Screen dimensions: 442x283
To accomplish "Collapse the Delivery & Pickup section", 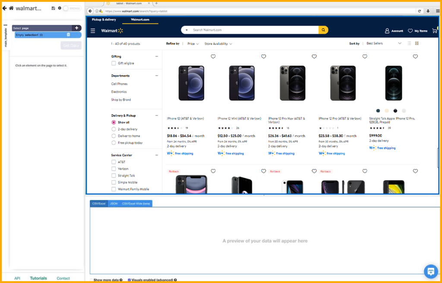I will 157,115.
